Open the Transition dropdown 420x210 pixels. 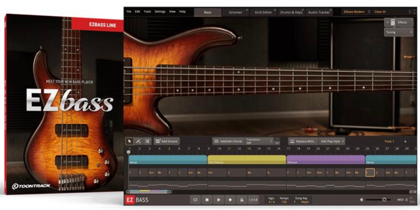click(259, 141)
